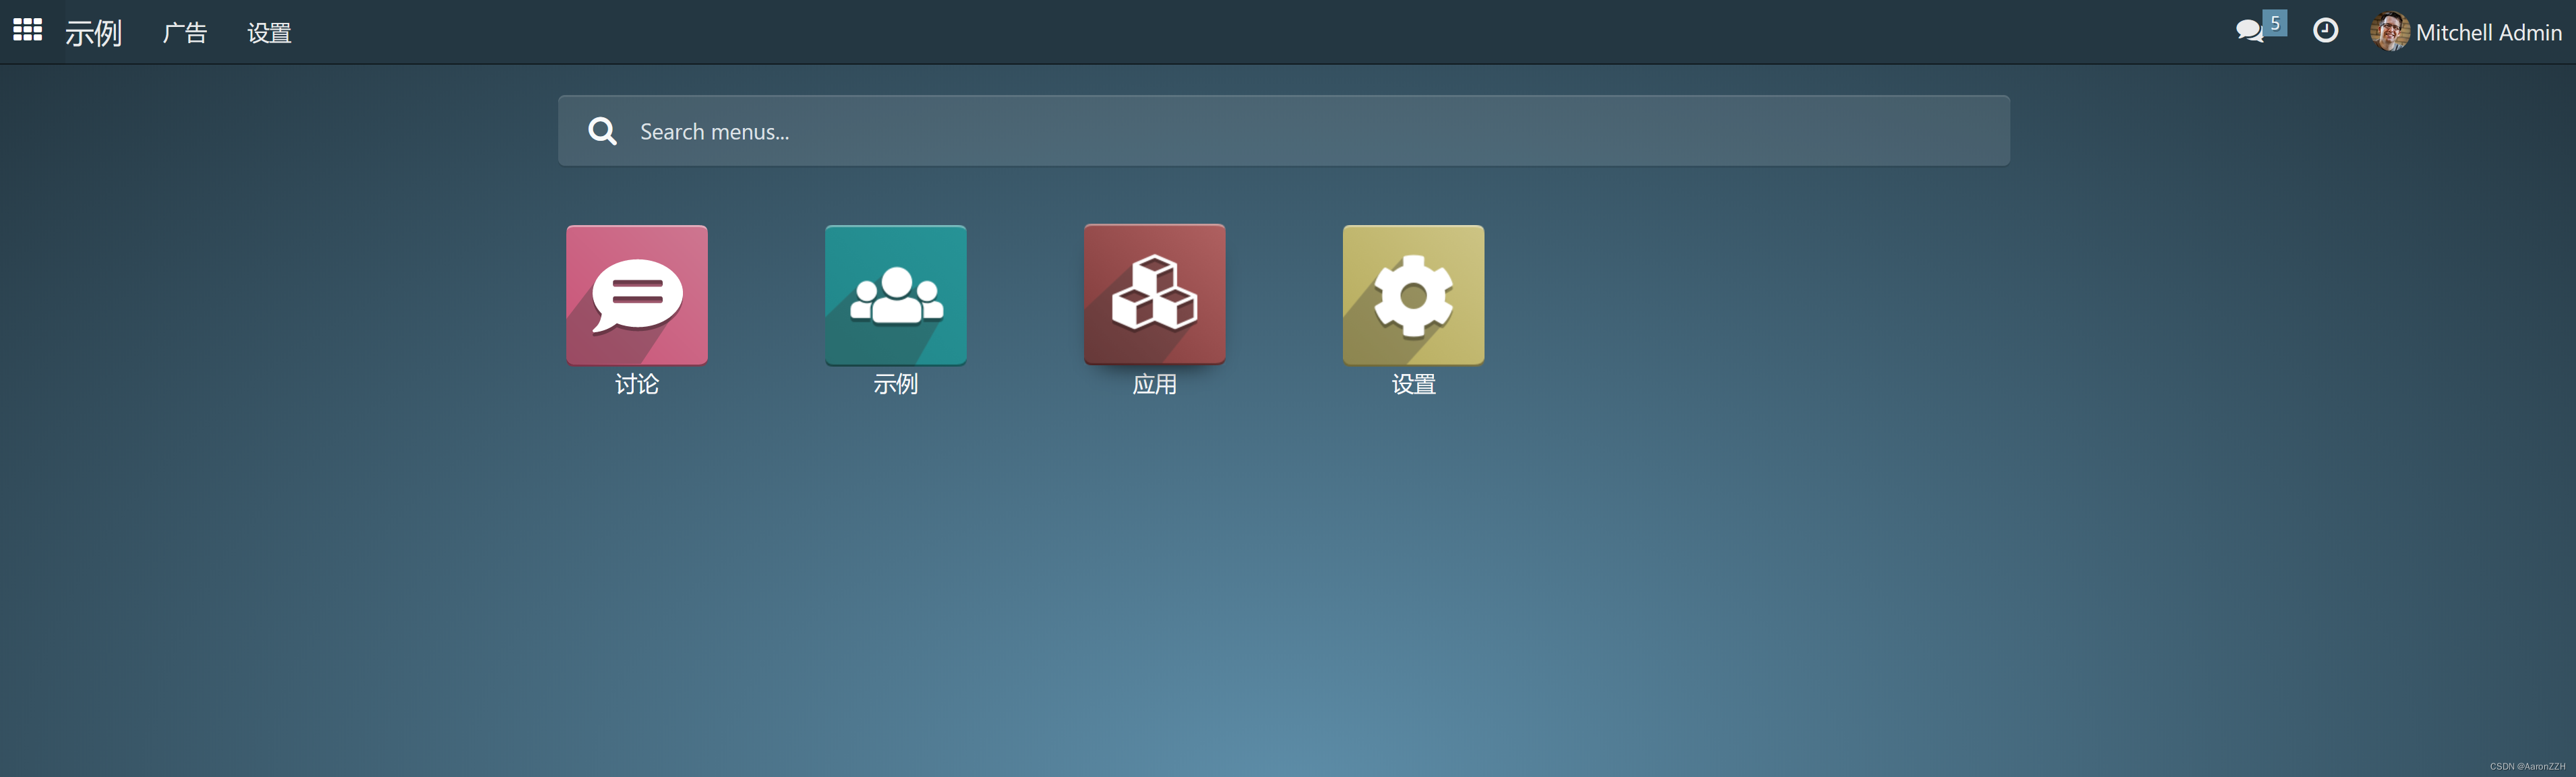
Task: Select the 示例 menu in the top bar
Action: pyautogui.click(x=94, y=32)
